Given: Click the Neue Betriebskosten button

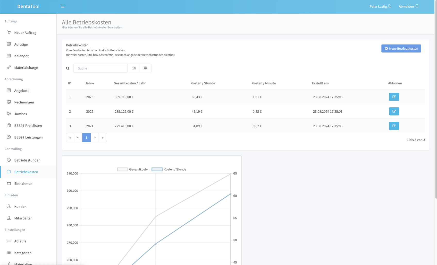Looking at the screenshot, I should [401, 48].
